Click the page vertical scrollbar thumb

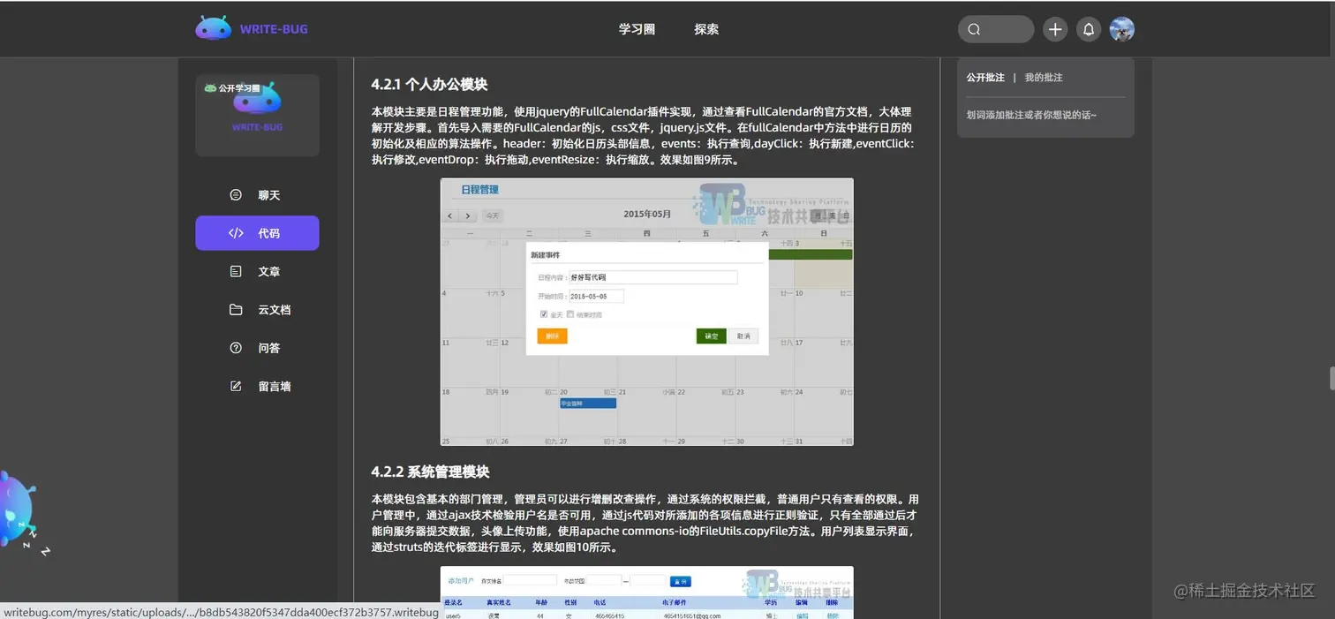[1331, 378]
